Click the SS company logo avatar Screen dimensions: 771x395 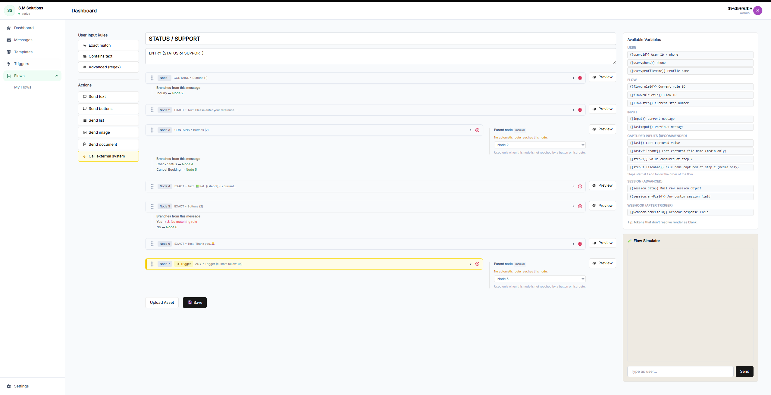pyautogui.click(x=10, y=11)
